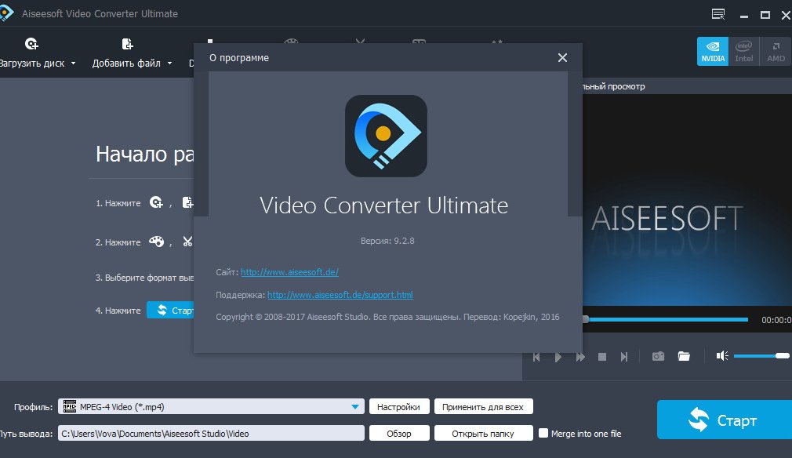The height and width of the screenshot is (458, 792).
Task: Click the "Версия: 9.2.8" text
Action: coord(387,241)
